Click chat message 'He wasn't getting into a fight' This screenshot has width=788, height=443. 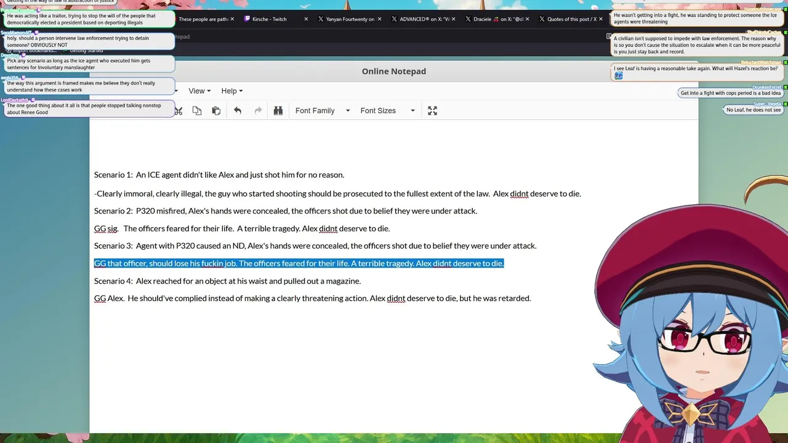tap(698, 18)
